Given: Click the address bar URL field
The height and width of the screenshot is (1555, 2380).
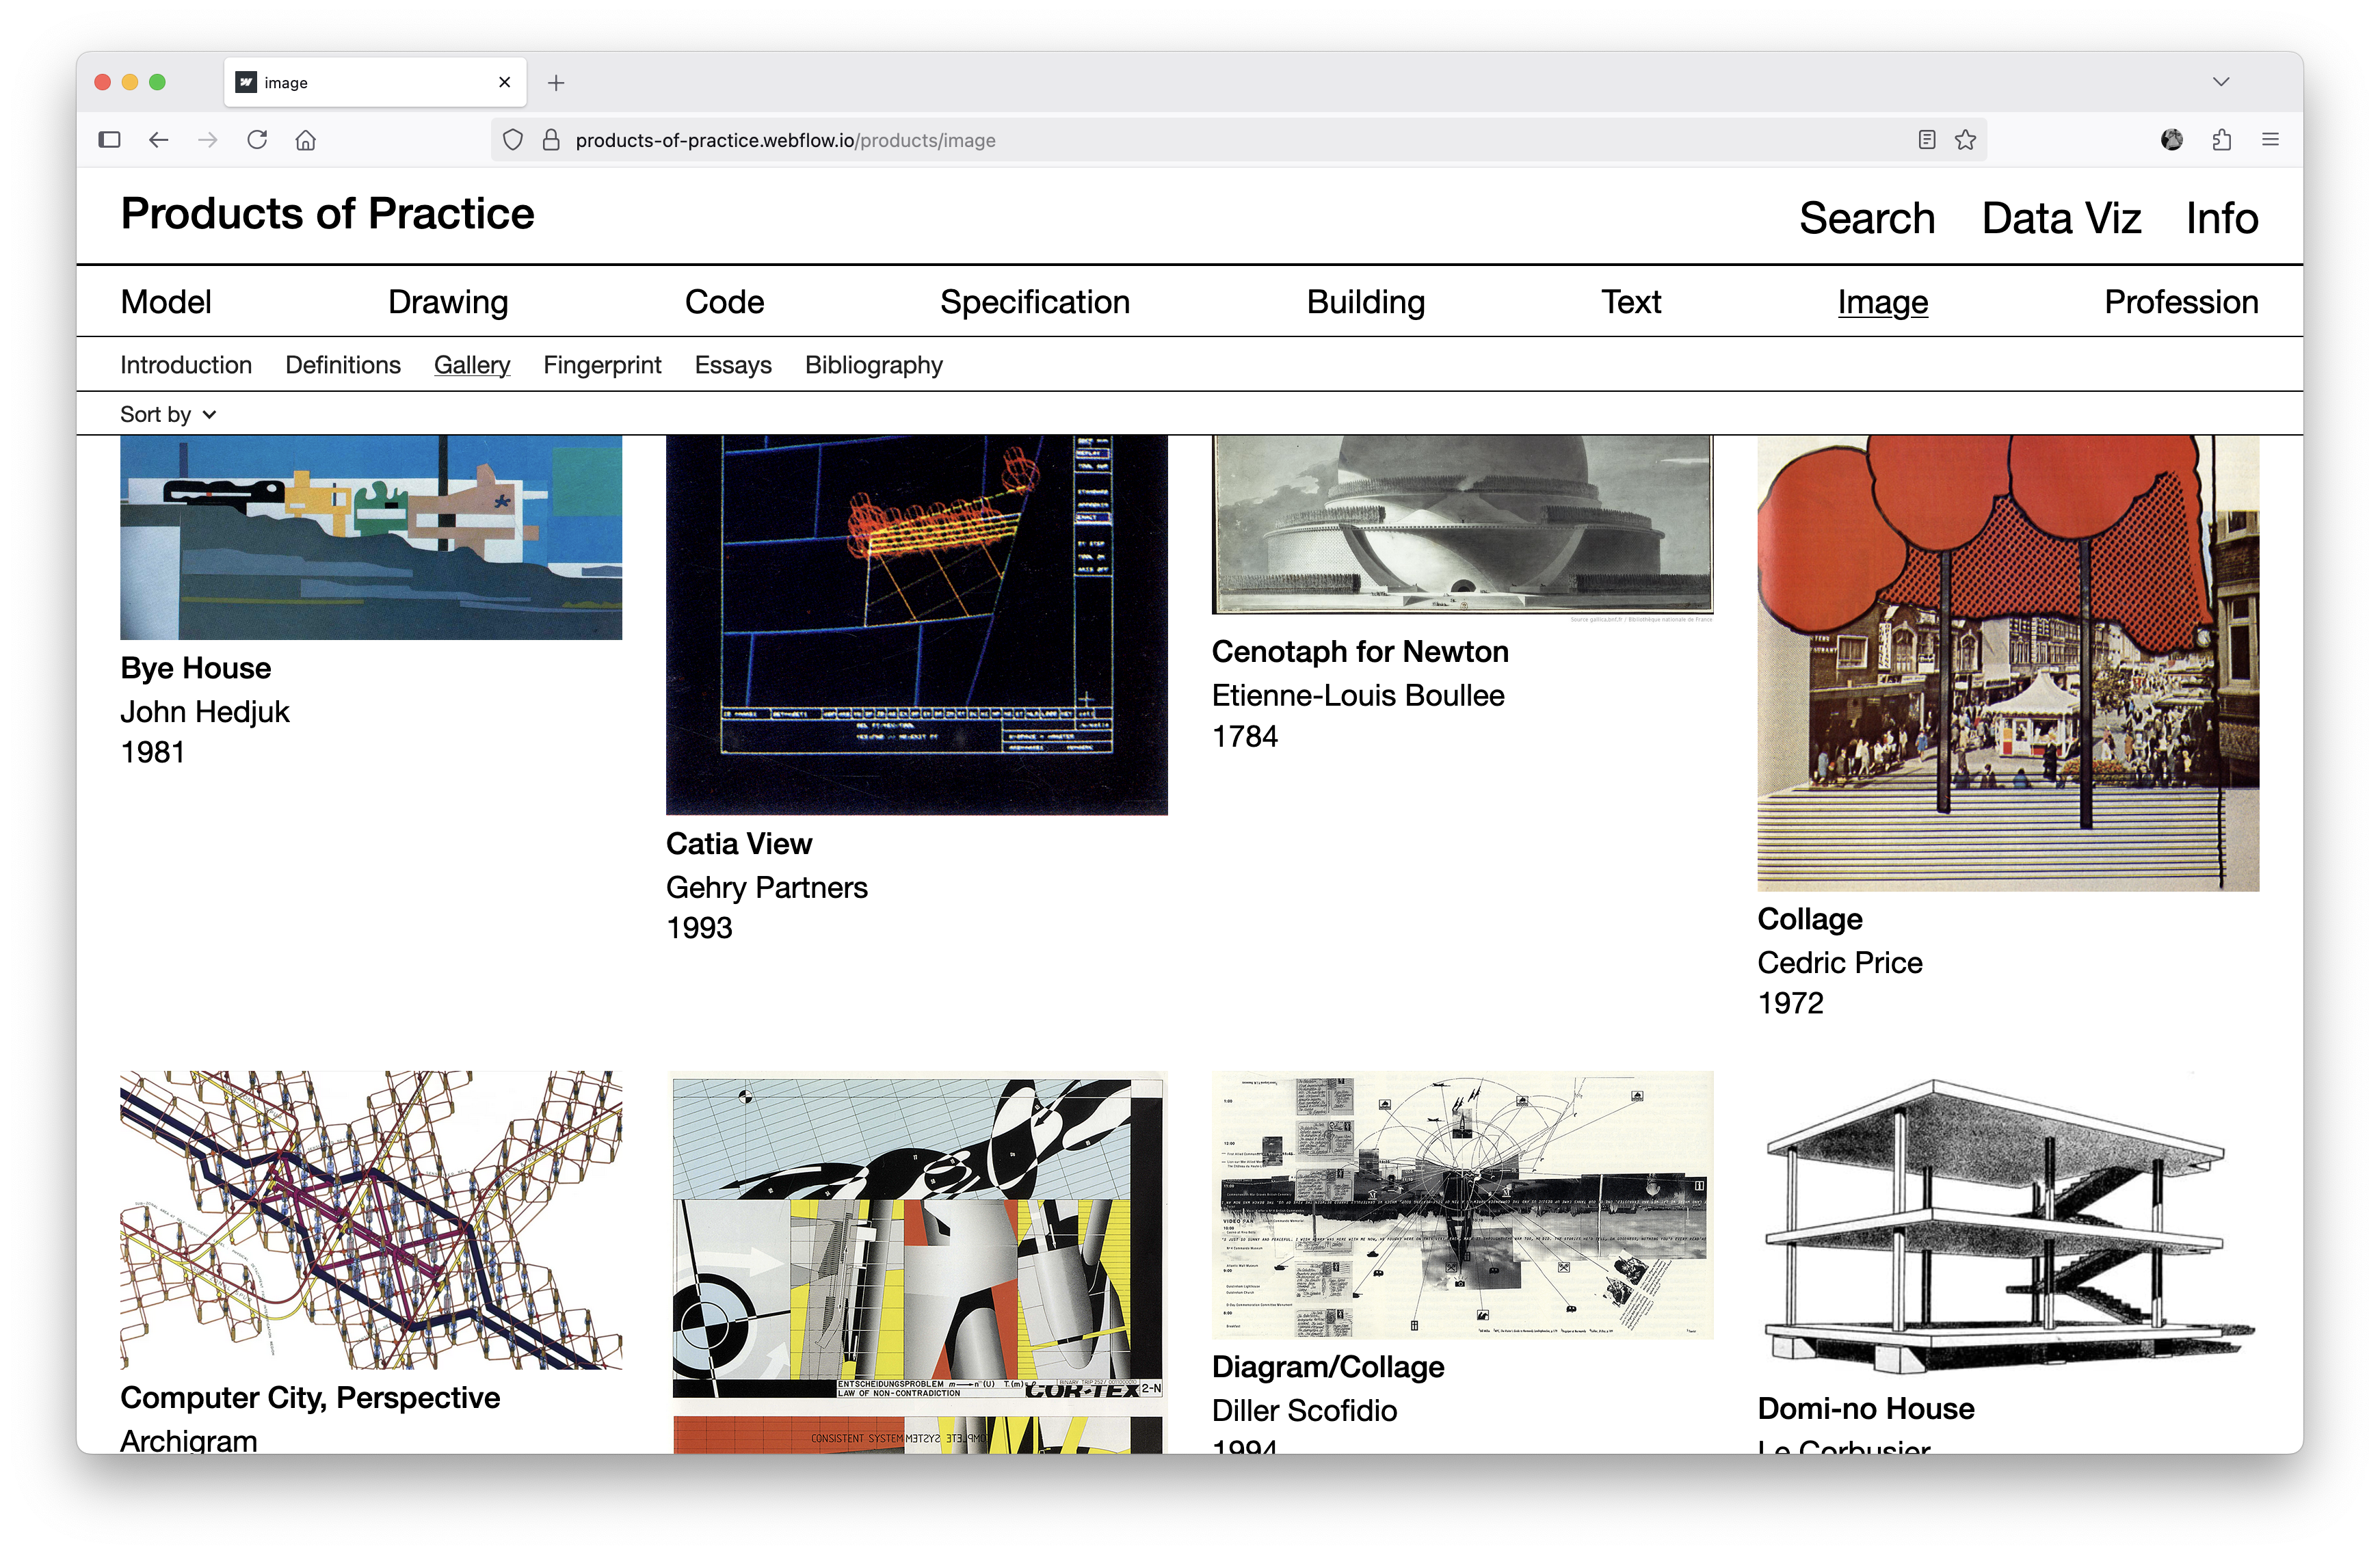Looking at the screenshot, I should (1200, 140).
